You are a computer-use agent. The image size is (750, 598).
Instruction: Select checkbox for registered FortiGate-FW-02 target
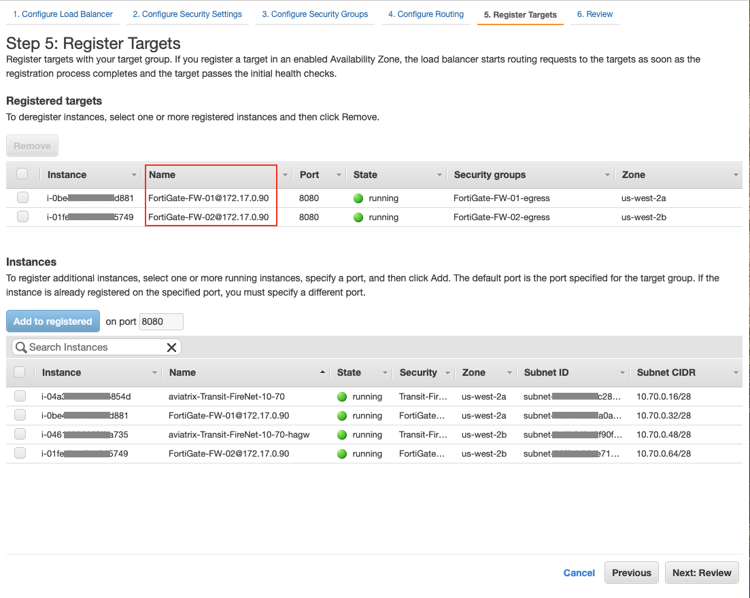pyautogui.click(x=23, y=217)
